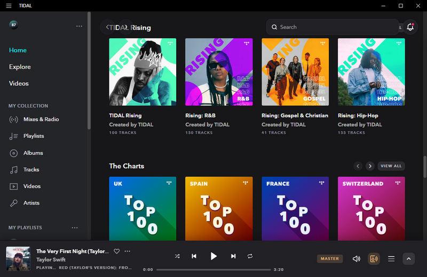This screenshot has height=277, width=427.
Task: Go back with the navigation arrow
Action: 107,27
